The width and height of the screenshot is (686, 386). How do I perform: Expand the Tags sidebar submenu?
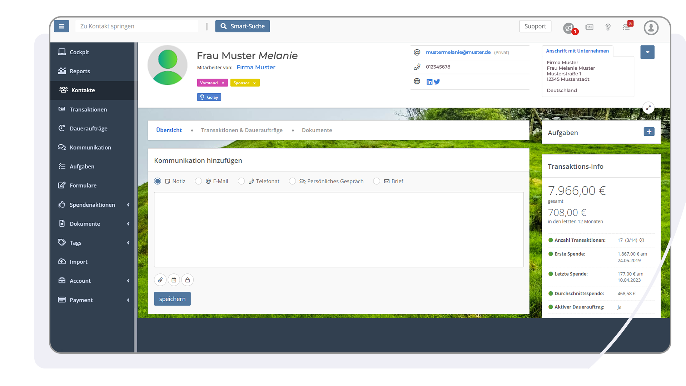coord(92,243)
